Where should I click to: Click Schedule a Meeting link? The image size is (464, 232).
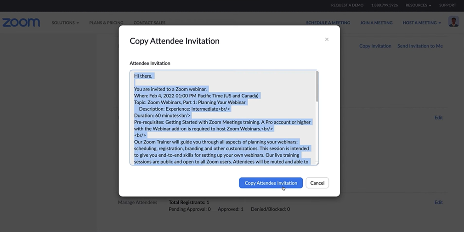tap(328, 23)
